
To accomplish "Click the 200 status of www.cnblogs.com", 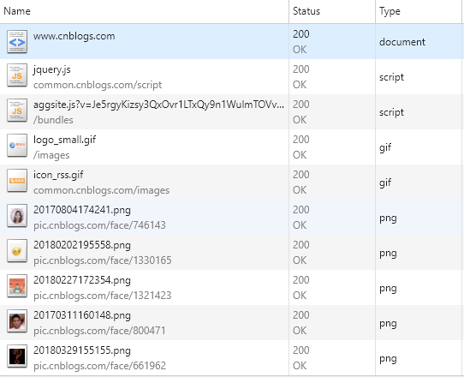I will coord(301,34).
